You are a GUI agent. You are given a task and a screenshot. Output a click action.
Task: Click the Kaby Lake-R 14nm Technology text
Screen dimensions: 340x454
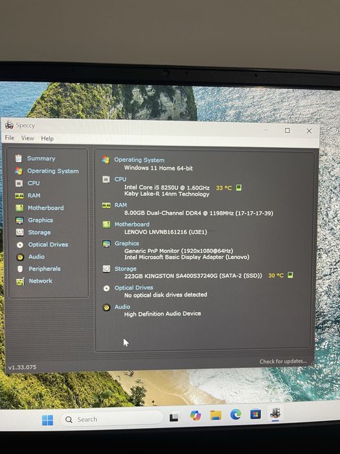(x=167, y=194)
